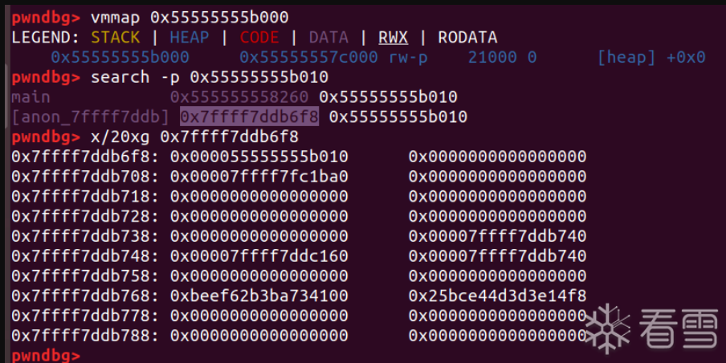Click the pointer value 0x00007ffff7fc1ba0

click(x=259, y=177)
